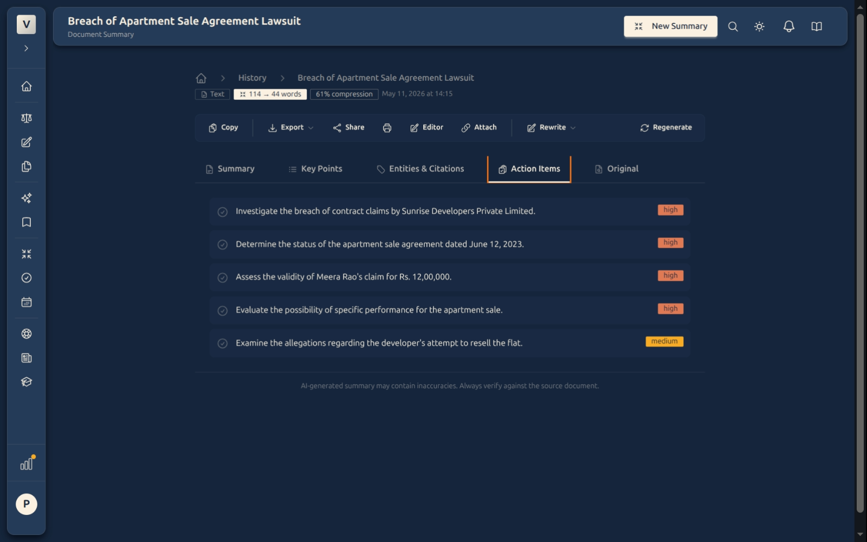The image size is (867, 542).
Task: Open notifications bell
Action: coord(789,27)
